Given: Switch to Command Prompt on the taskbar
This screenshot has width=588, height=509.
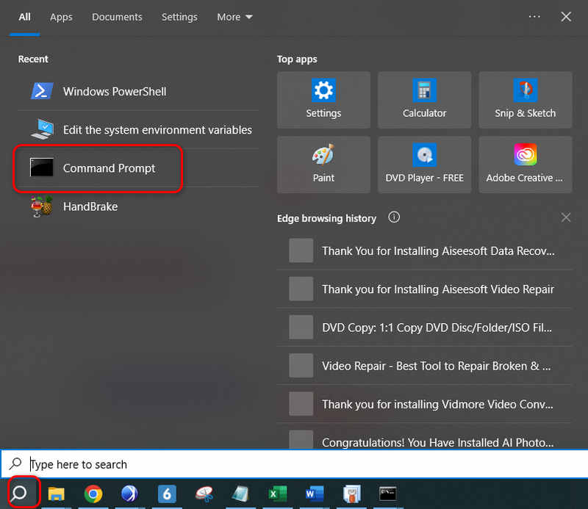Looking at the screenshot, I should [x=388, y=494].
